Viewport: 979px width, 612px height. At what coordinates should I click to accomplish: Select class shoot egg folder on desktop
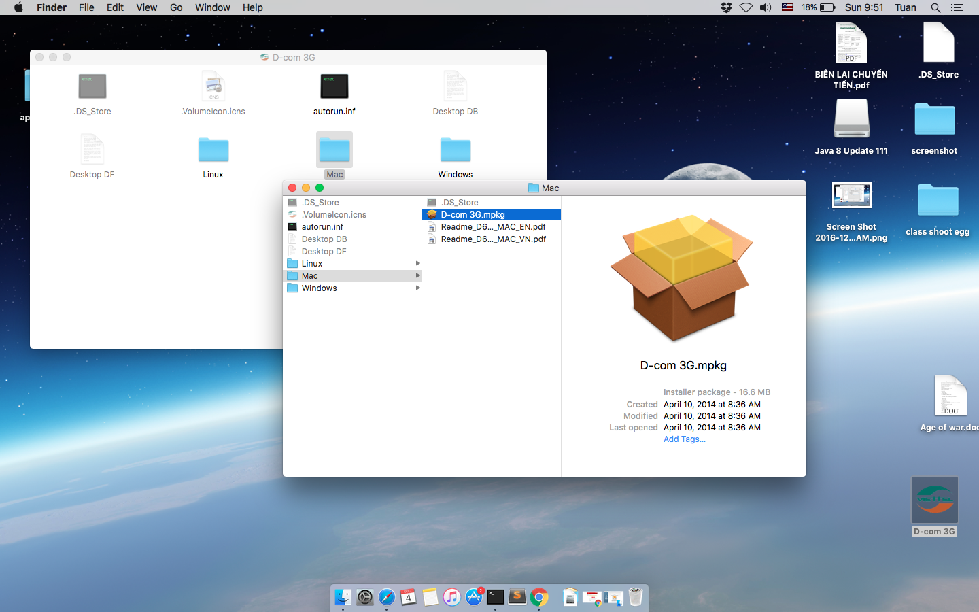[938, 200]
